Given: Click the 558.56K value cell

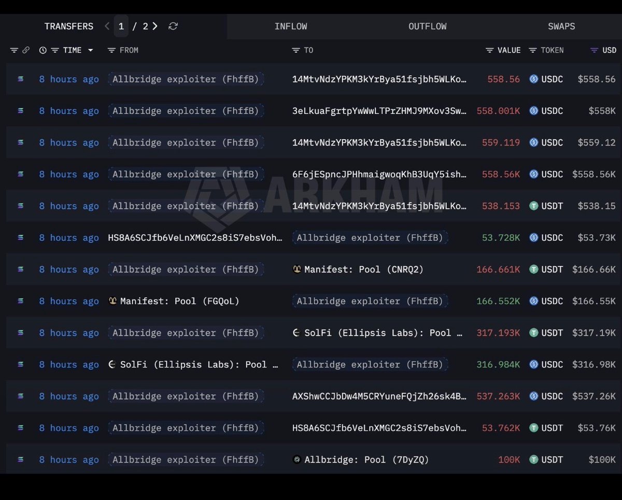Looking at the screenshot, I should pyautogui.click(x=501, y=174).
